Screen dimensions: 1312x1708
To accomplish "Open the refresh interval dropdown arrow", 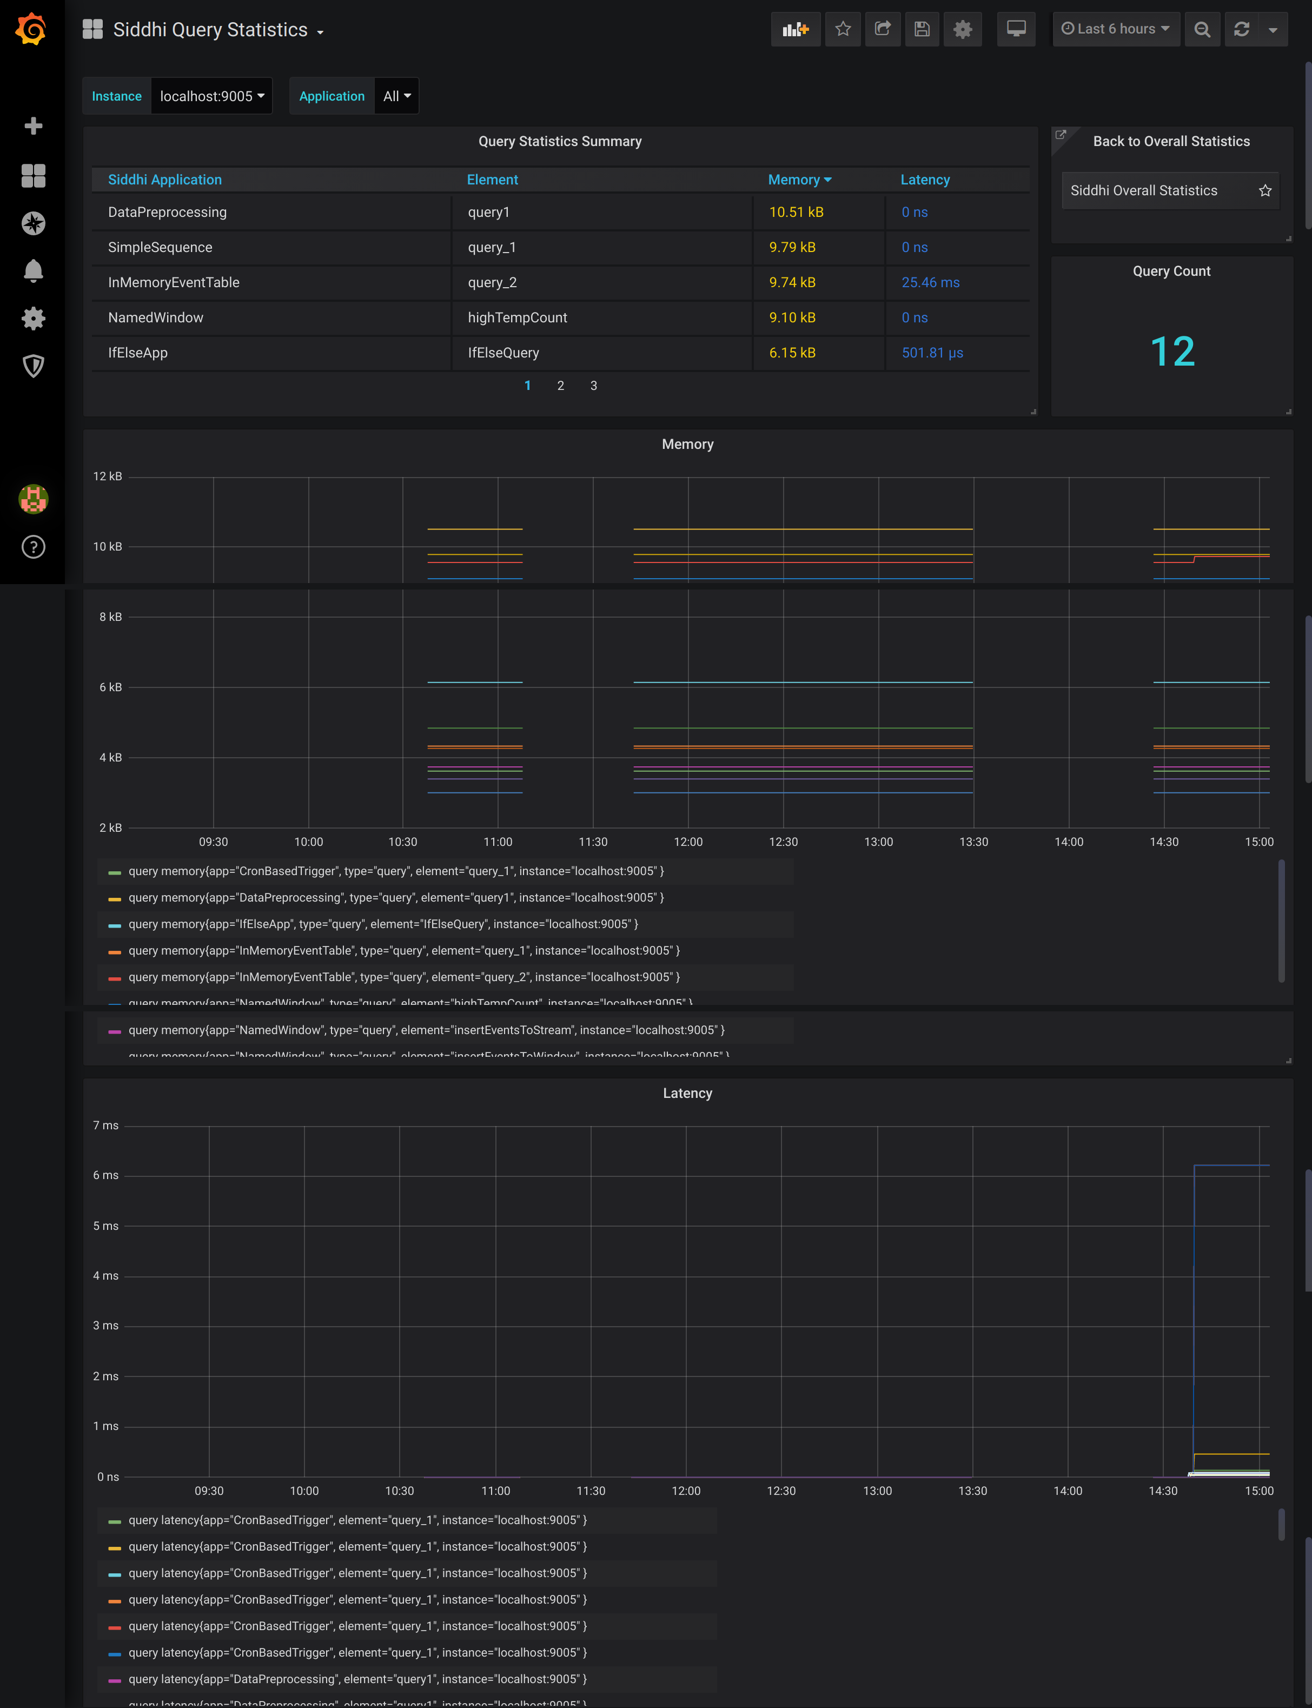I will (x=1273, y=30).
